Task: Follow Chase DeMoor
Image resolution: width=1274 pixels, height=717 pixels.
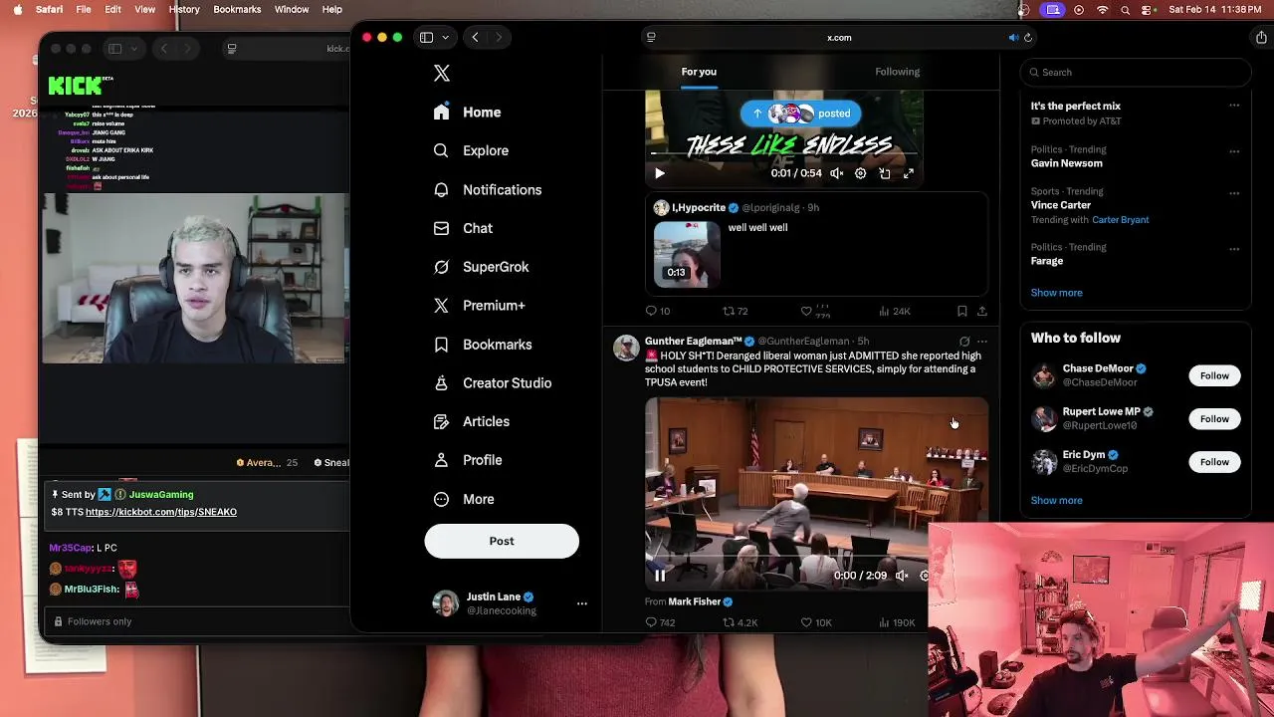Action: click(x=1214, y=375)
